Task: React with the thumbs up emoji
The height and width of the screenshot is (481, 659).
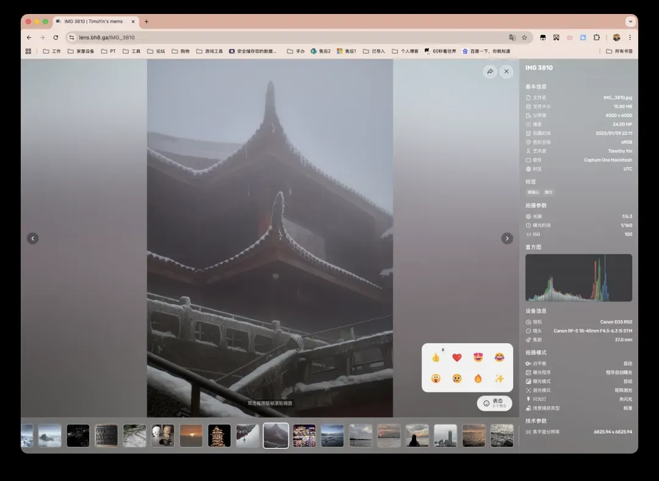Action: pos(436,357)
